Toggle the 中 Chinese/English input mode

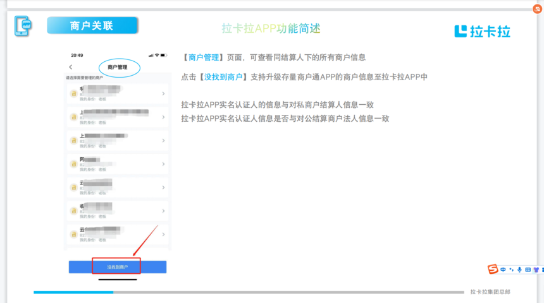tap(503, 270)
